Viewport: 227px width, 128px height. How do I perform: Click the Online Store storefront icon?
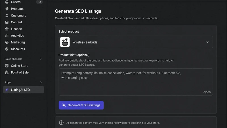7,66
